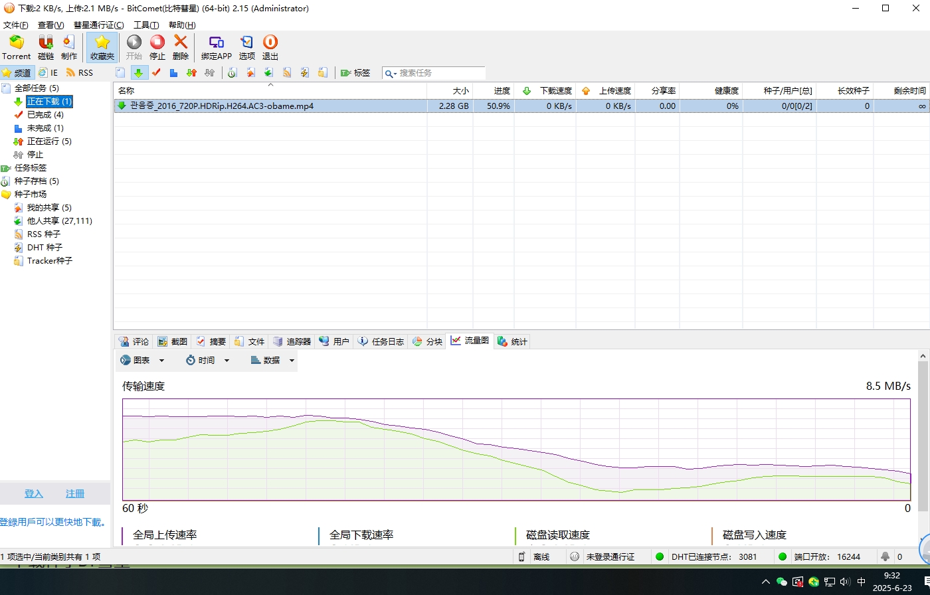This screenshot has width=930, height=595.
Task: Select the obame.mp4 download task row
Action: (521, 106)
